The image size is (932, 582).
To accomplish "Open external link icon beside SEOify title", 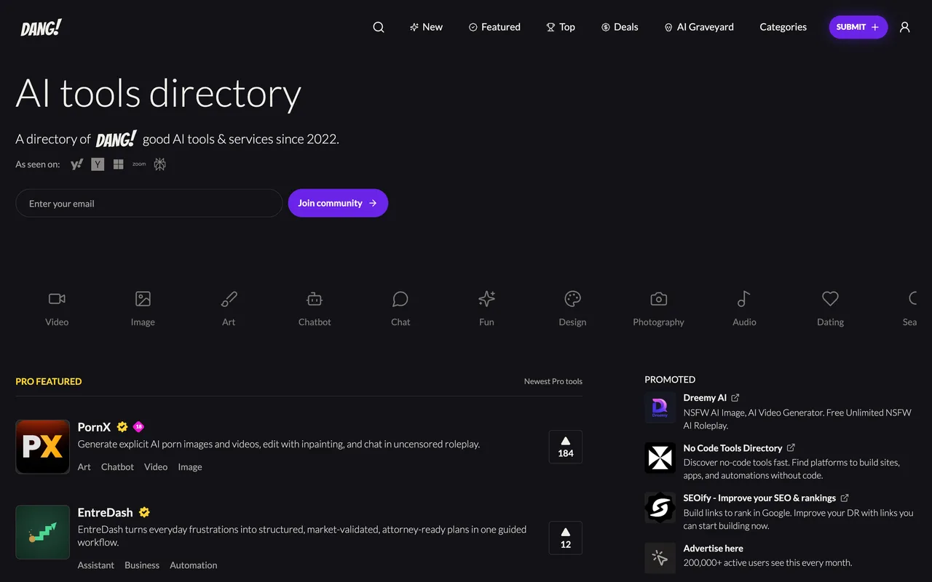I will [845, 498].
